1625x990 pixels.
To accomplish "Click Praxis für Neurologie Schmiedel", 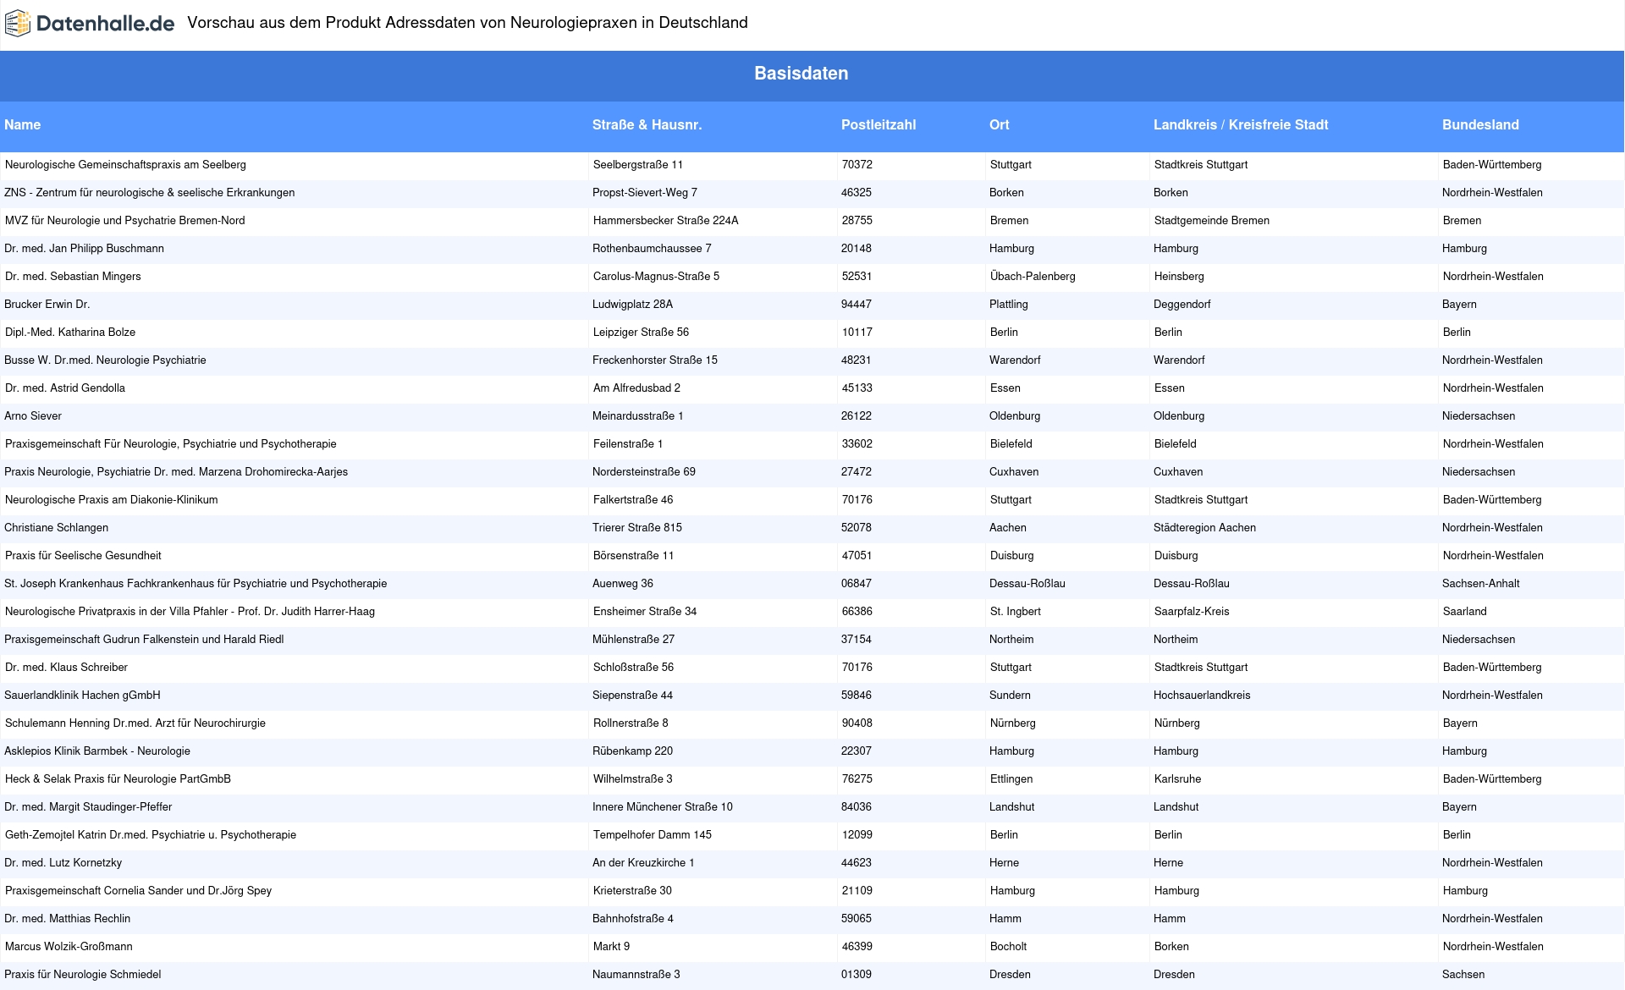I will [82, 975].
